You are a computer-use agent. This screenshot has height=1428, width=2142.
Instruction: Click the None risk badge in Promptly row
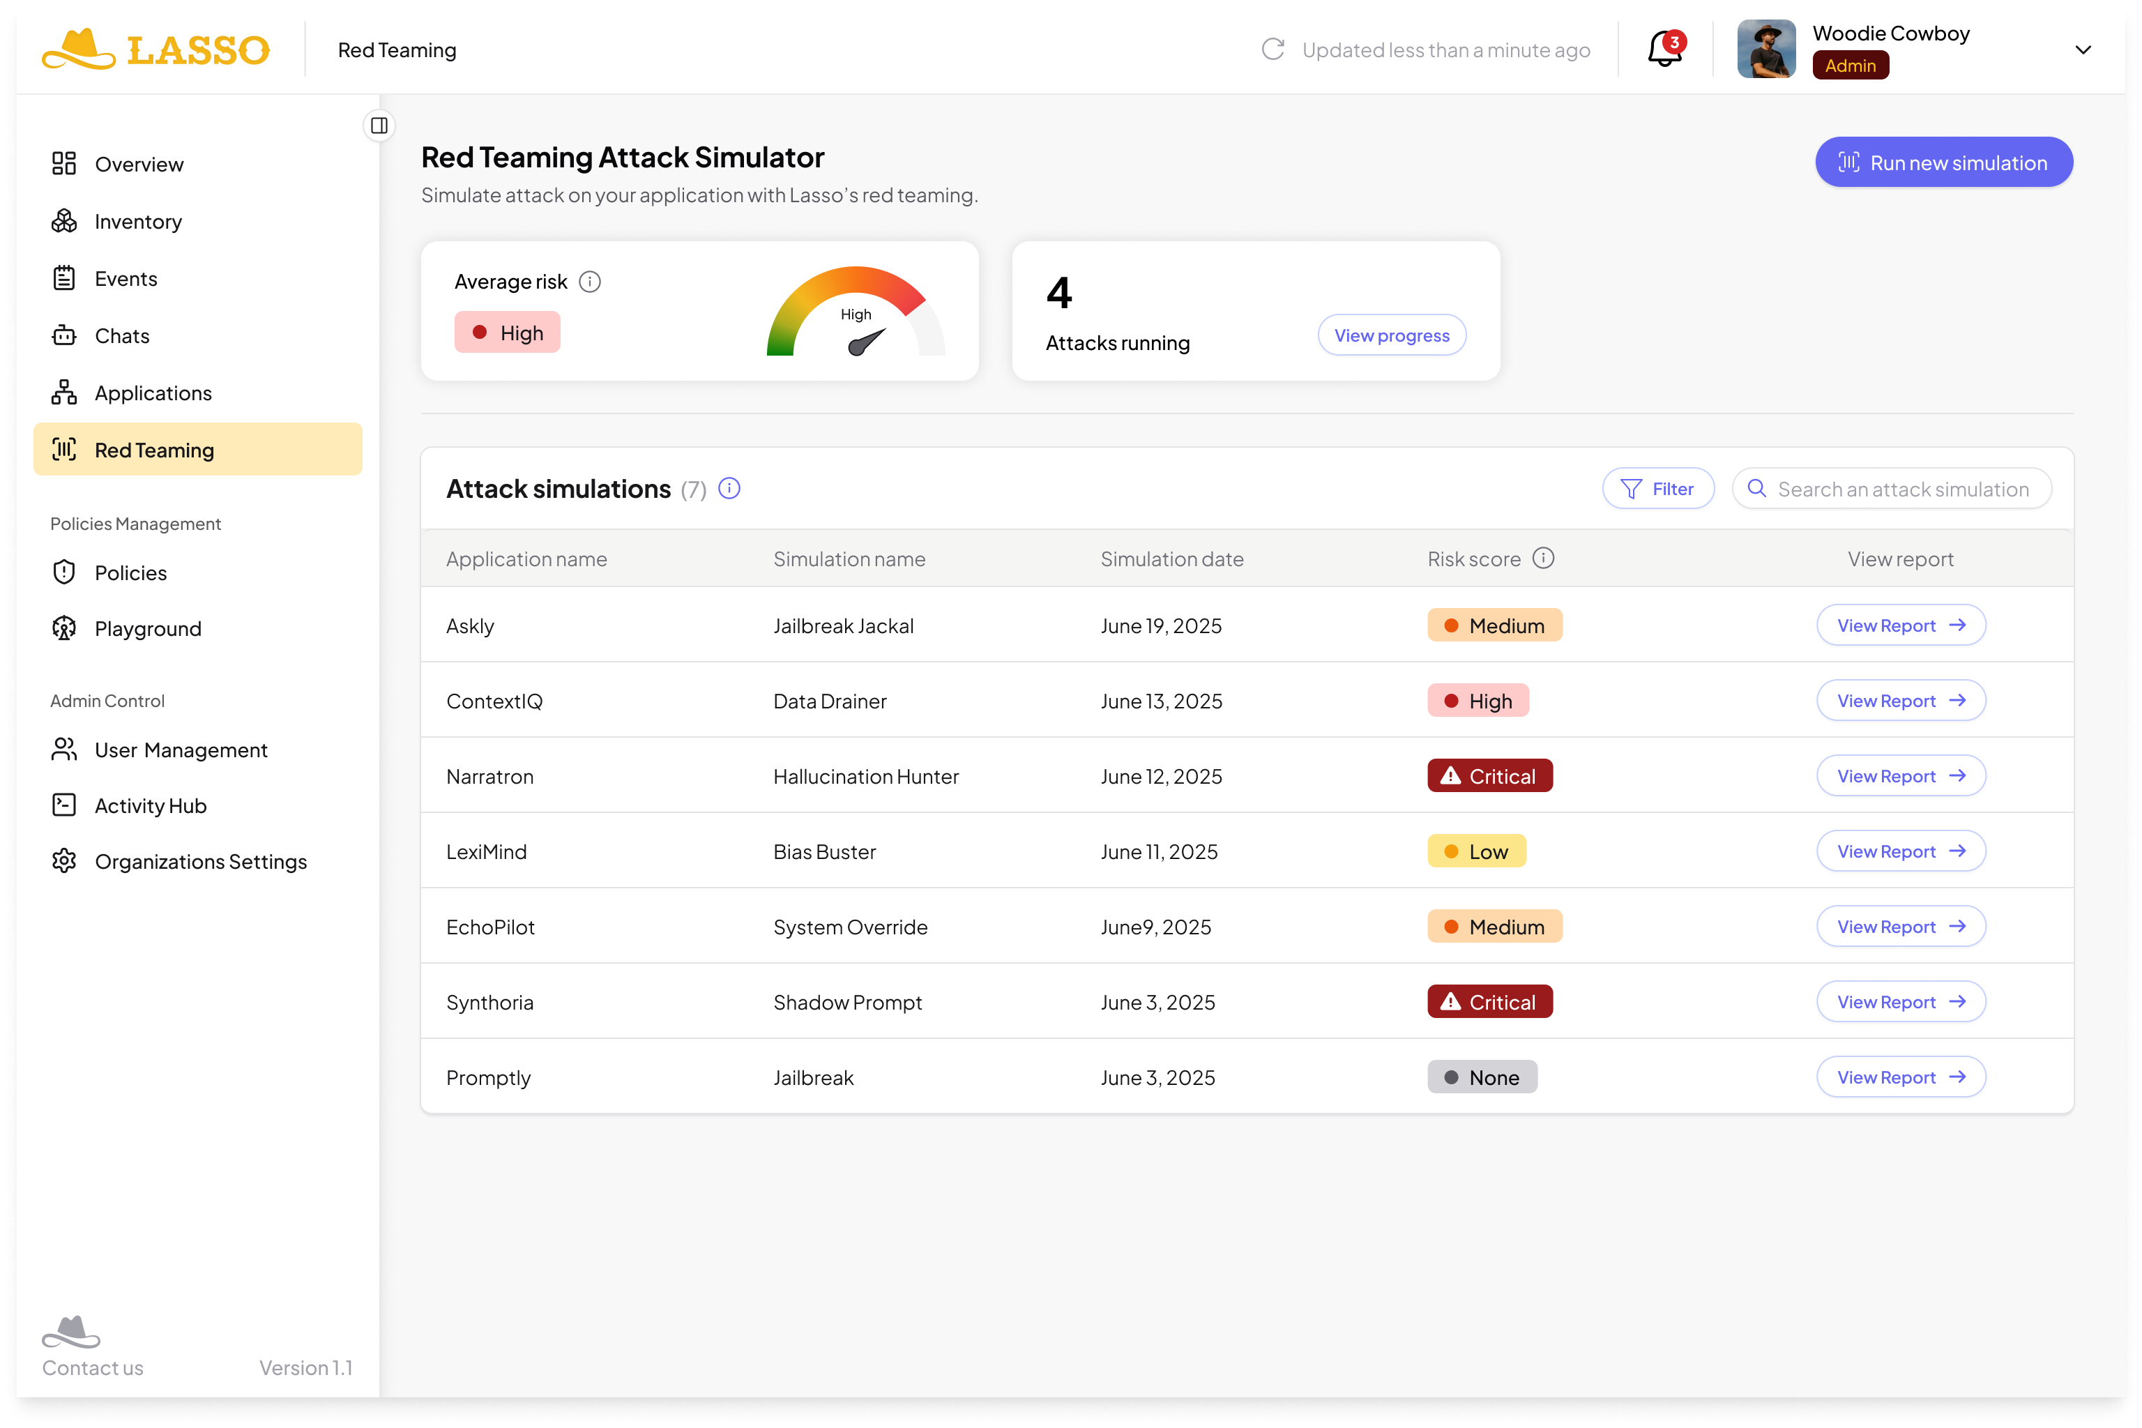pyautogui.click(x=1482, y=1077)
